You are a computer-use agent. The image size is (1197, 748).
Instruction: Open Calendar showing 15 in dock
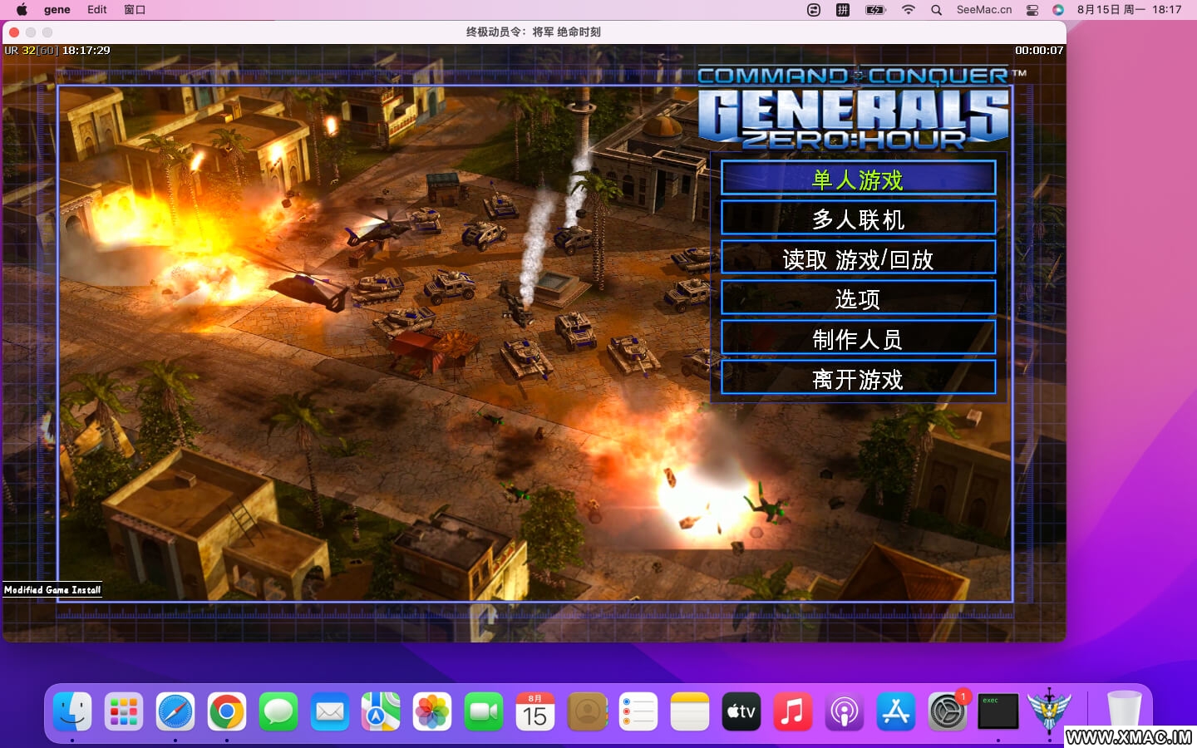click(535, 712)
